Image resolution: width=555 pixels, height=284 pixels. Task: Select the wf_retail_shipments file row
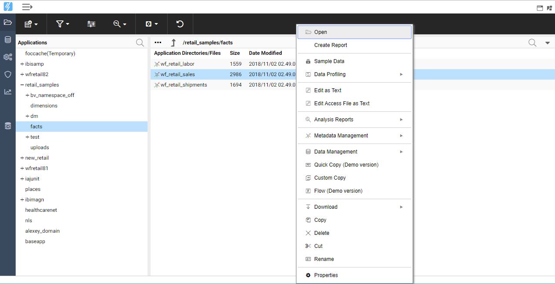tap(184, 85)
